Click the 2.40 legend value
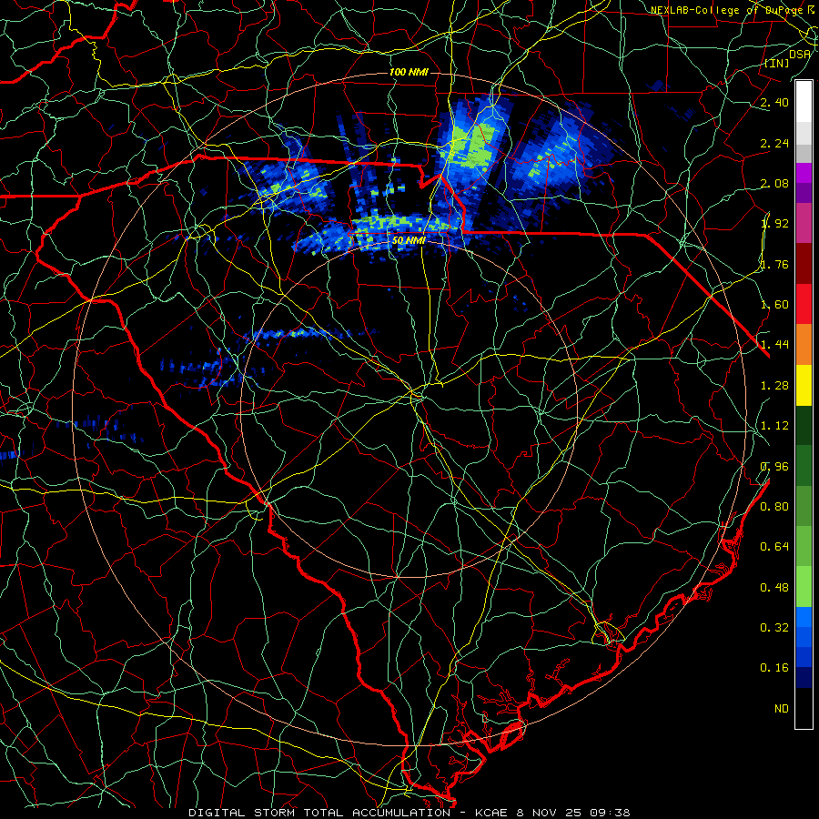 pyautogui.click(x=774, y=102)
